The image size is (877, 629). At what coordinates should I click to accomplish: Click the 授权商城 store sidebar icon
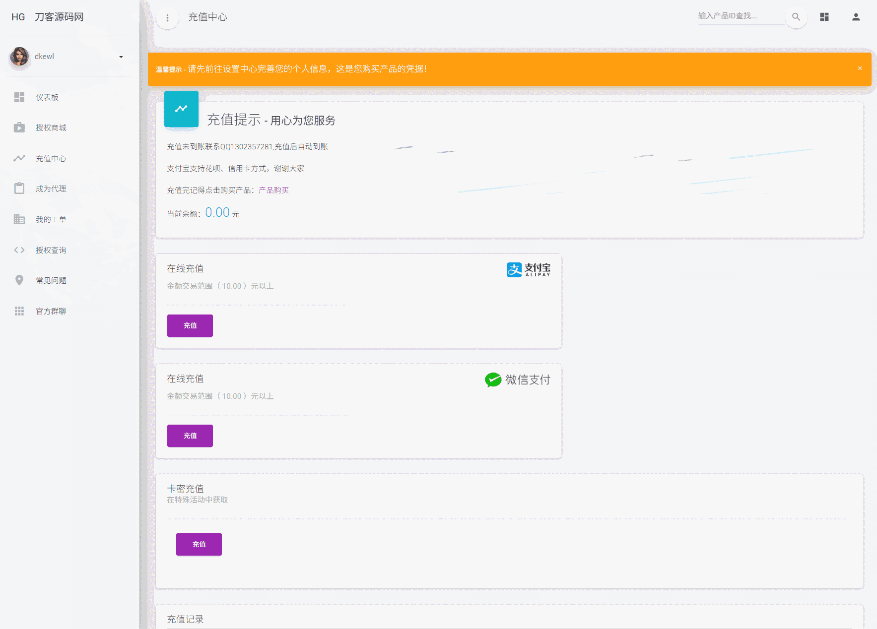point(19,127)
